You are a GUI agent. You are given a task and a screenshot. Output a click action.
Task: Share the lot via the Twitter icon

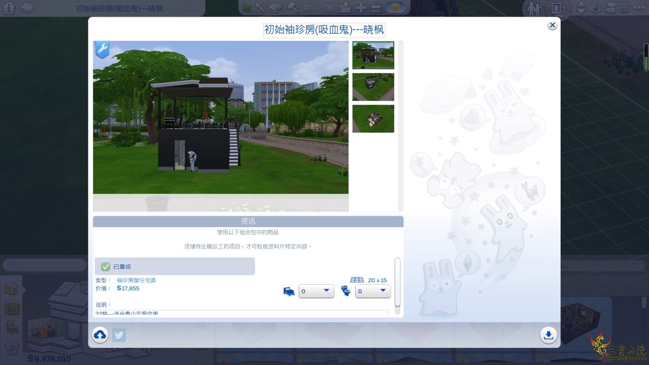(119, 336)
